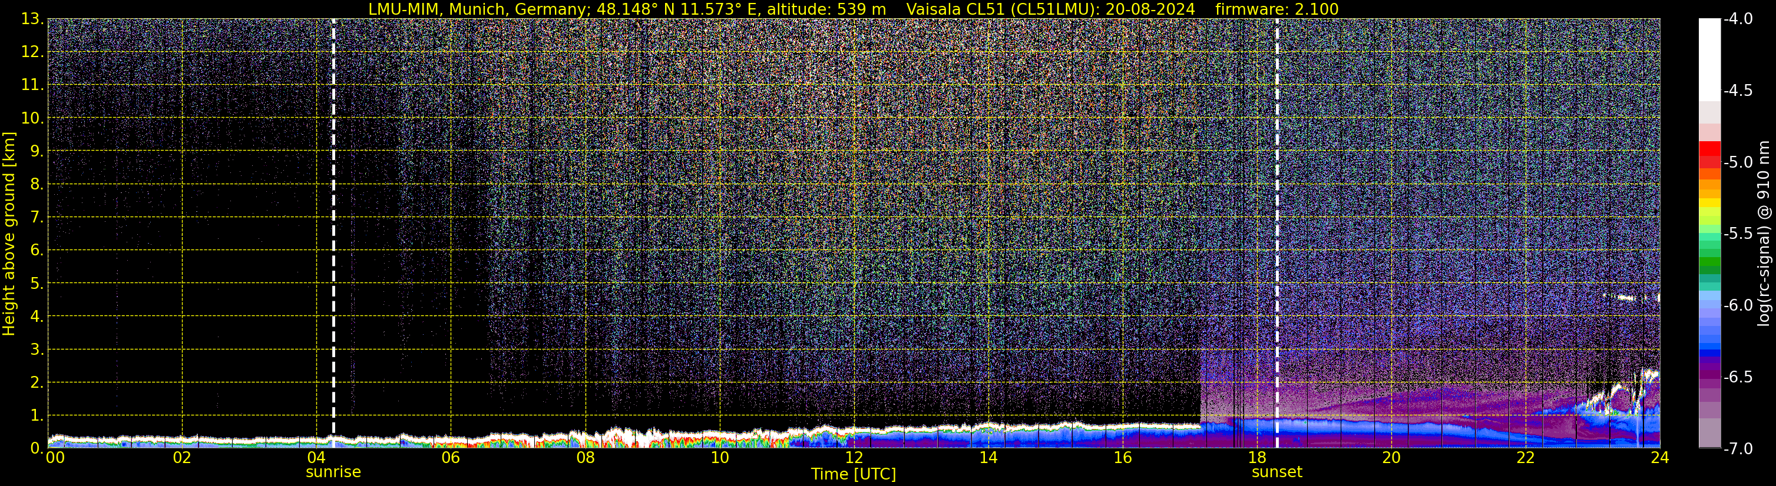Click the white segment of the colorbar

1709,61
